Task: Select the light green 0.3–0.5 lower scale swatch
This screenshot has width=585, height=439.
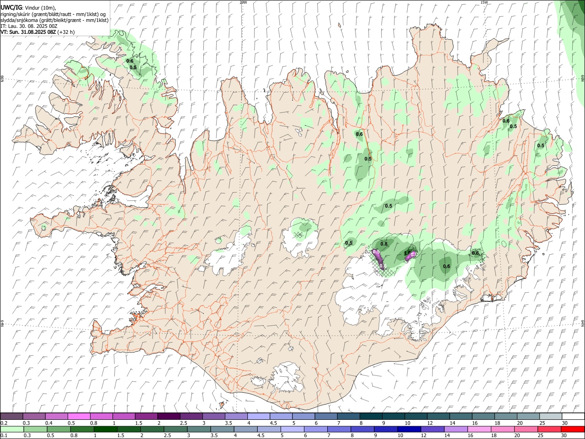Action: (x=35, y=429)
